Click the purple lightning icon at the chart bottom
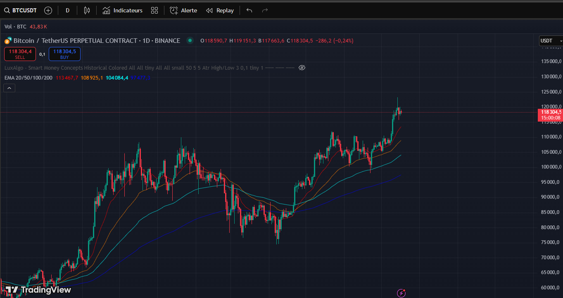This screenshot has width=563, height=298. (401, 293)
